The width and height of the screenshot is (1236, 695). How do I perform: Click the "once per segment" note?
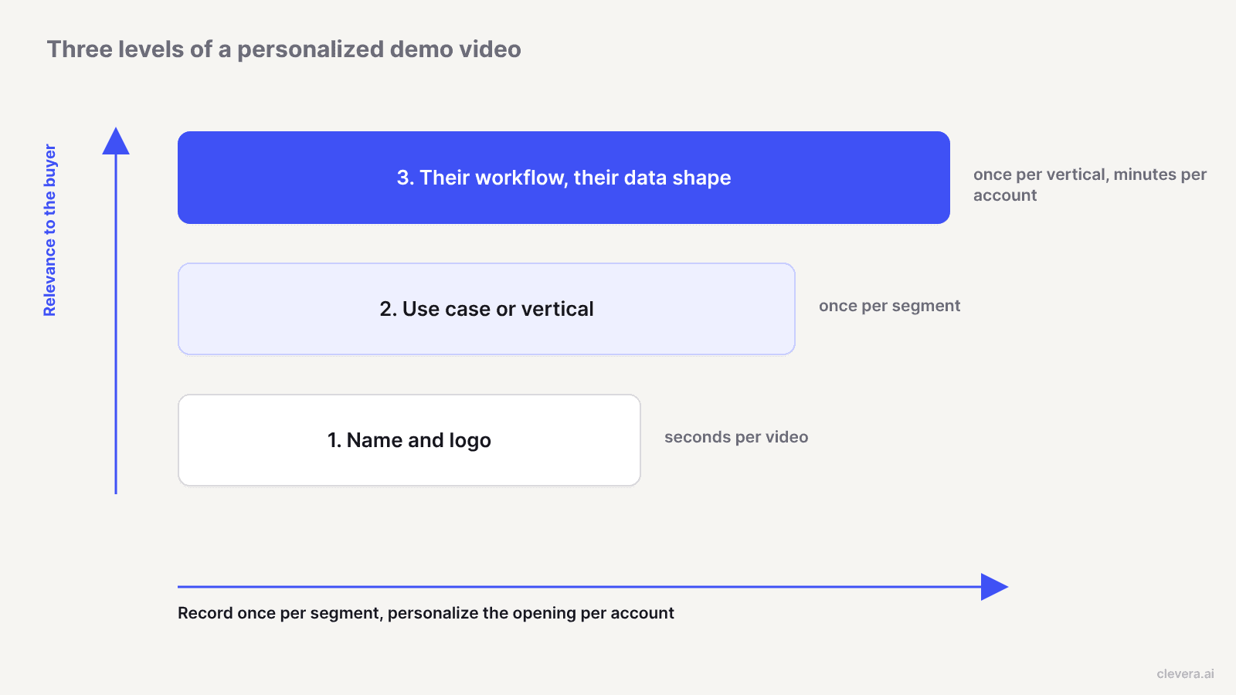pyautogui.click(x=889, y=306)
